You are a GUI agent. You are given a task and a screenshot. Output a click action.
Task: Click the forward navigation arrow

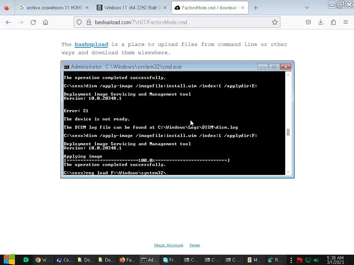tap(21, 22)
